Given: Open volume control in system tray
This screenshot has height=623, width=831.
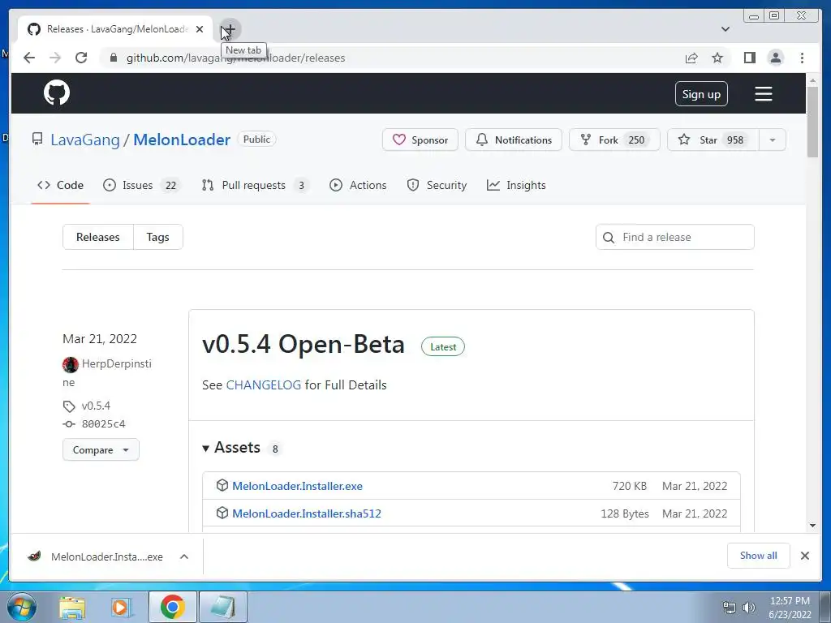Looking at the screenshot, I should point(748,608).
